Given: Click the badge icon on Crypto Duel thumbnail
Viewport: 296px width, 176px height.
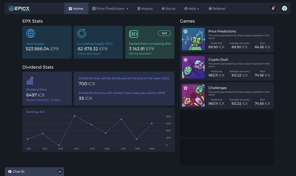Looking at the screenshot, I should [185, 60].
